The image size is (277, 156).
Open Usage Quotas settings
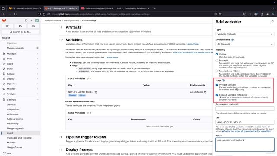coord(14,147)
